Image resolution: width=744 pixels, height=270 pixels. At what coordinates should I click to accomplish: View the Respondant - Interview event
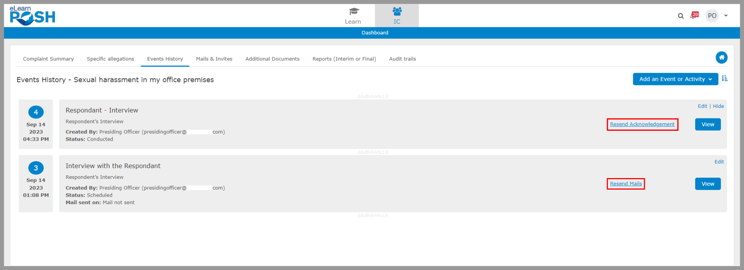pos(707,124)
